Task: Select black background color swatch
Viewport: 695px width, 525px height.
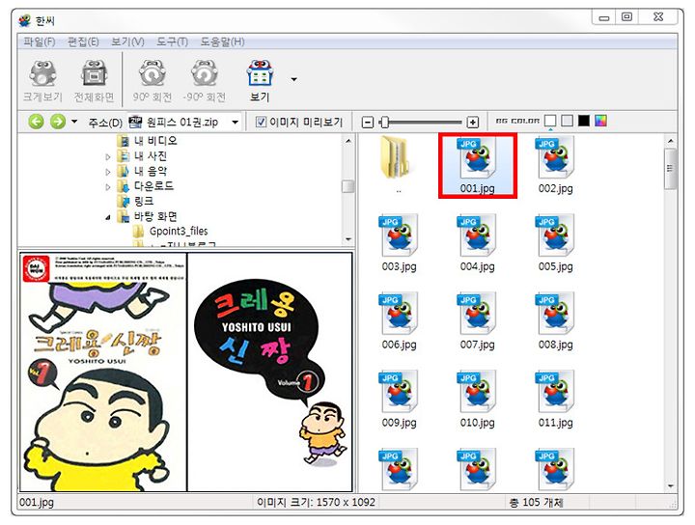Action: (584, 121)
